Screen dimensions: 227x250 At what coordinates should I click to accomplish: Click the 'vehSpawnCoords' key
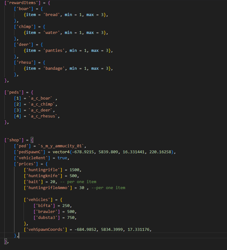point(46,230)
